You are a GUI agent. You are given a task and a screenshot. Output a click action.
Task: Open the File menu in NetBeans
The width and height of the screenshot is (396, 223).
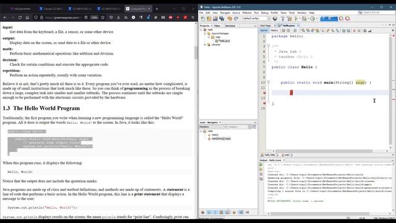pyautogui.click(x=201, y=12)
